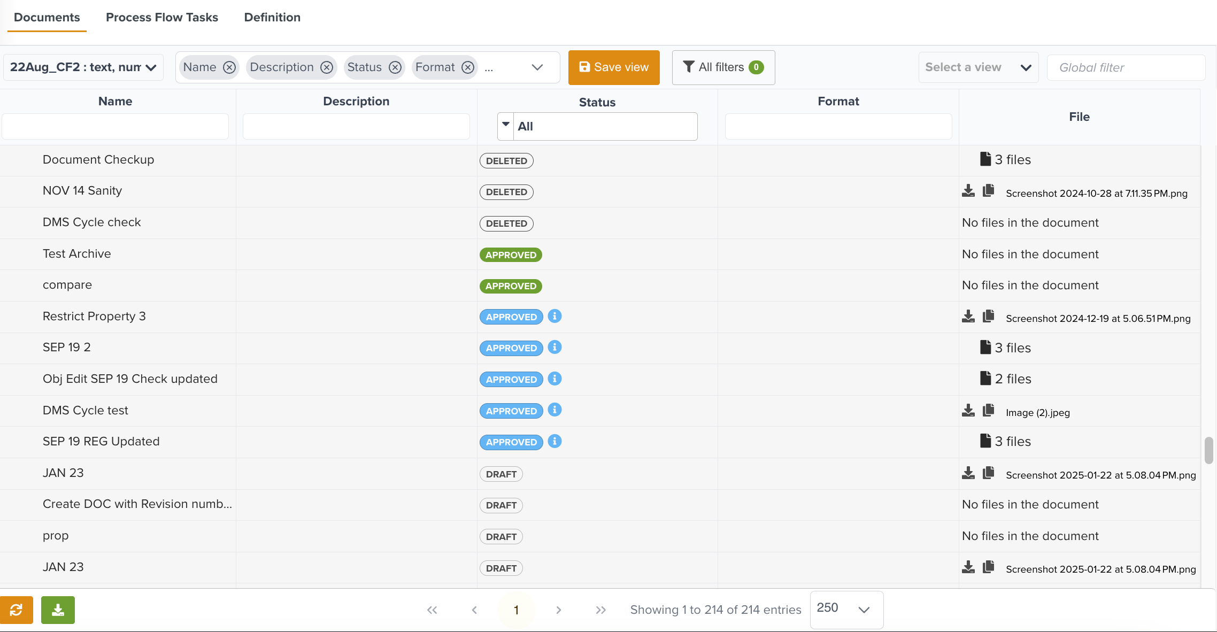
Task: Remove the Name filter chip
Action: coord(229,67)
